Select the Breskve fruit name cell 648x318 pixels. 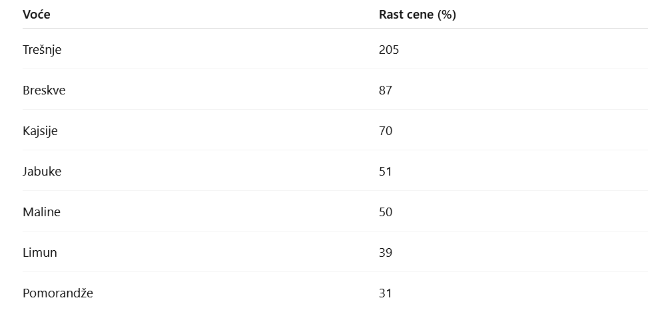44,90
